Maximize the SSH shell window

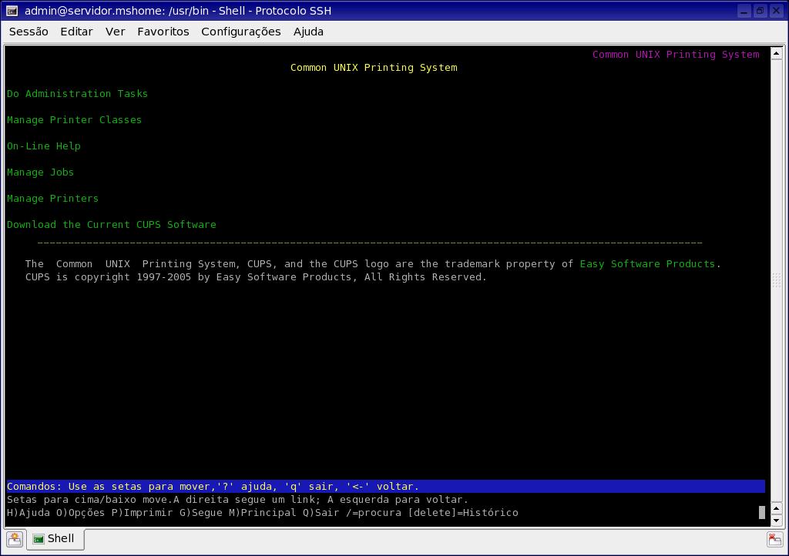click(x=760, y=11)
